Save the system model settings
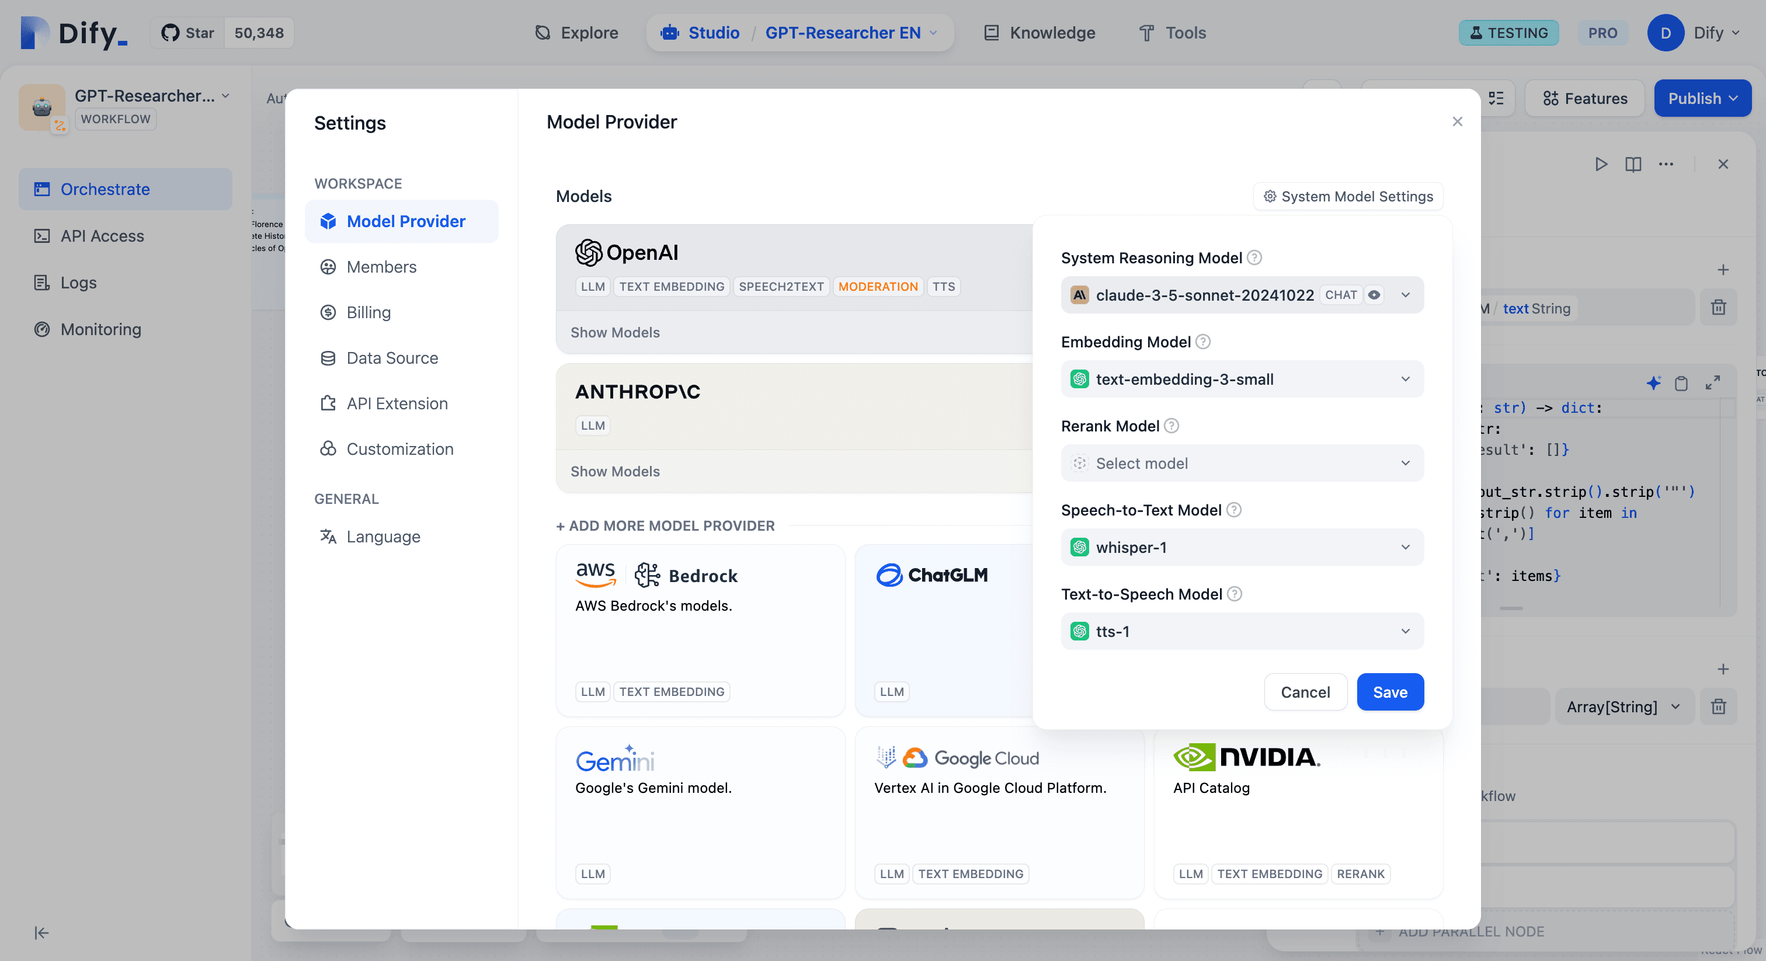Screen dimensions: 1766x961 (x=1390, y=692)
